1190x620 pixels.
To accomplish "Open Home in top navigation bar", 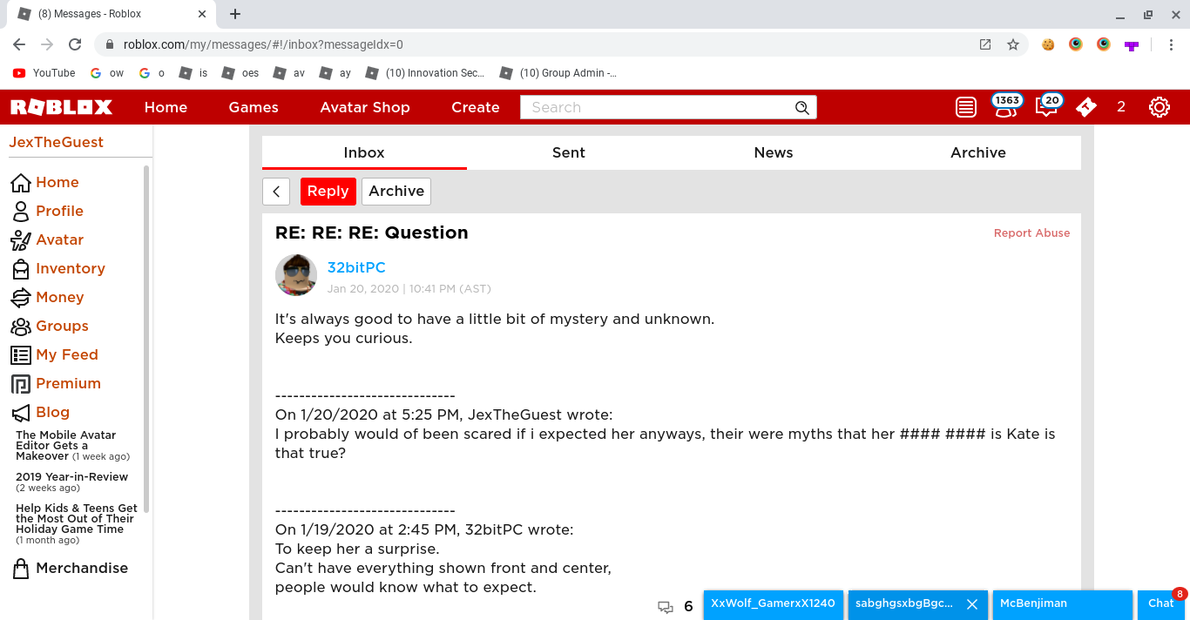I will [x=166, y=107].
